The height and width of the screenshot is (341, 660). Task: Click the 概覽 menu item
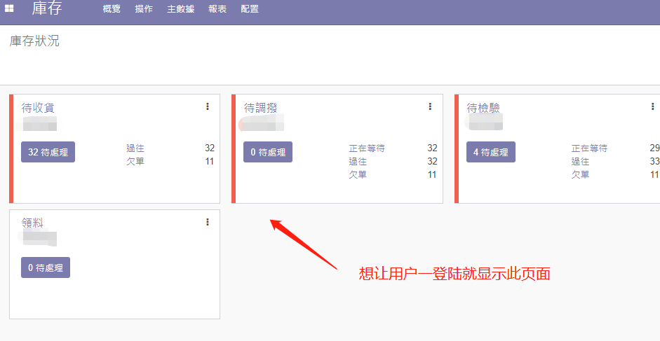click(x=112, y=9)
